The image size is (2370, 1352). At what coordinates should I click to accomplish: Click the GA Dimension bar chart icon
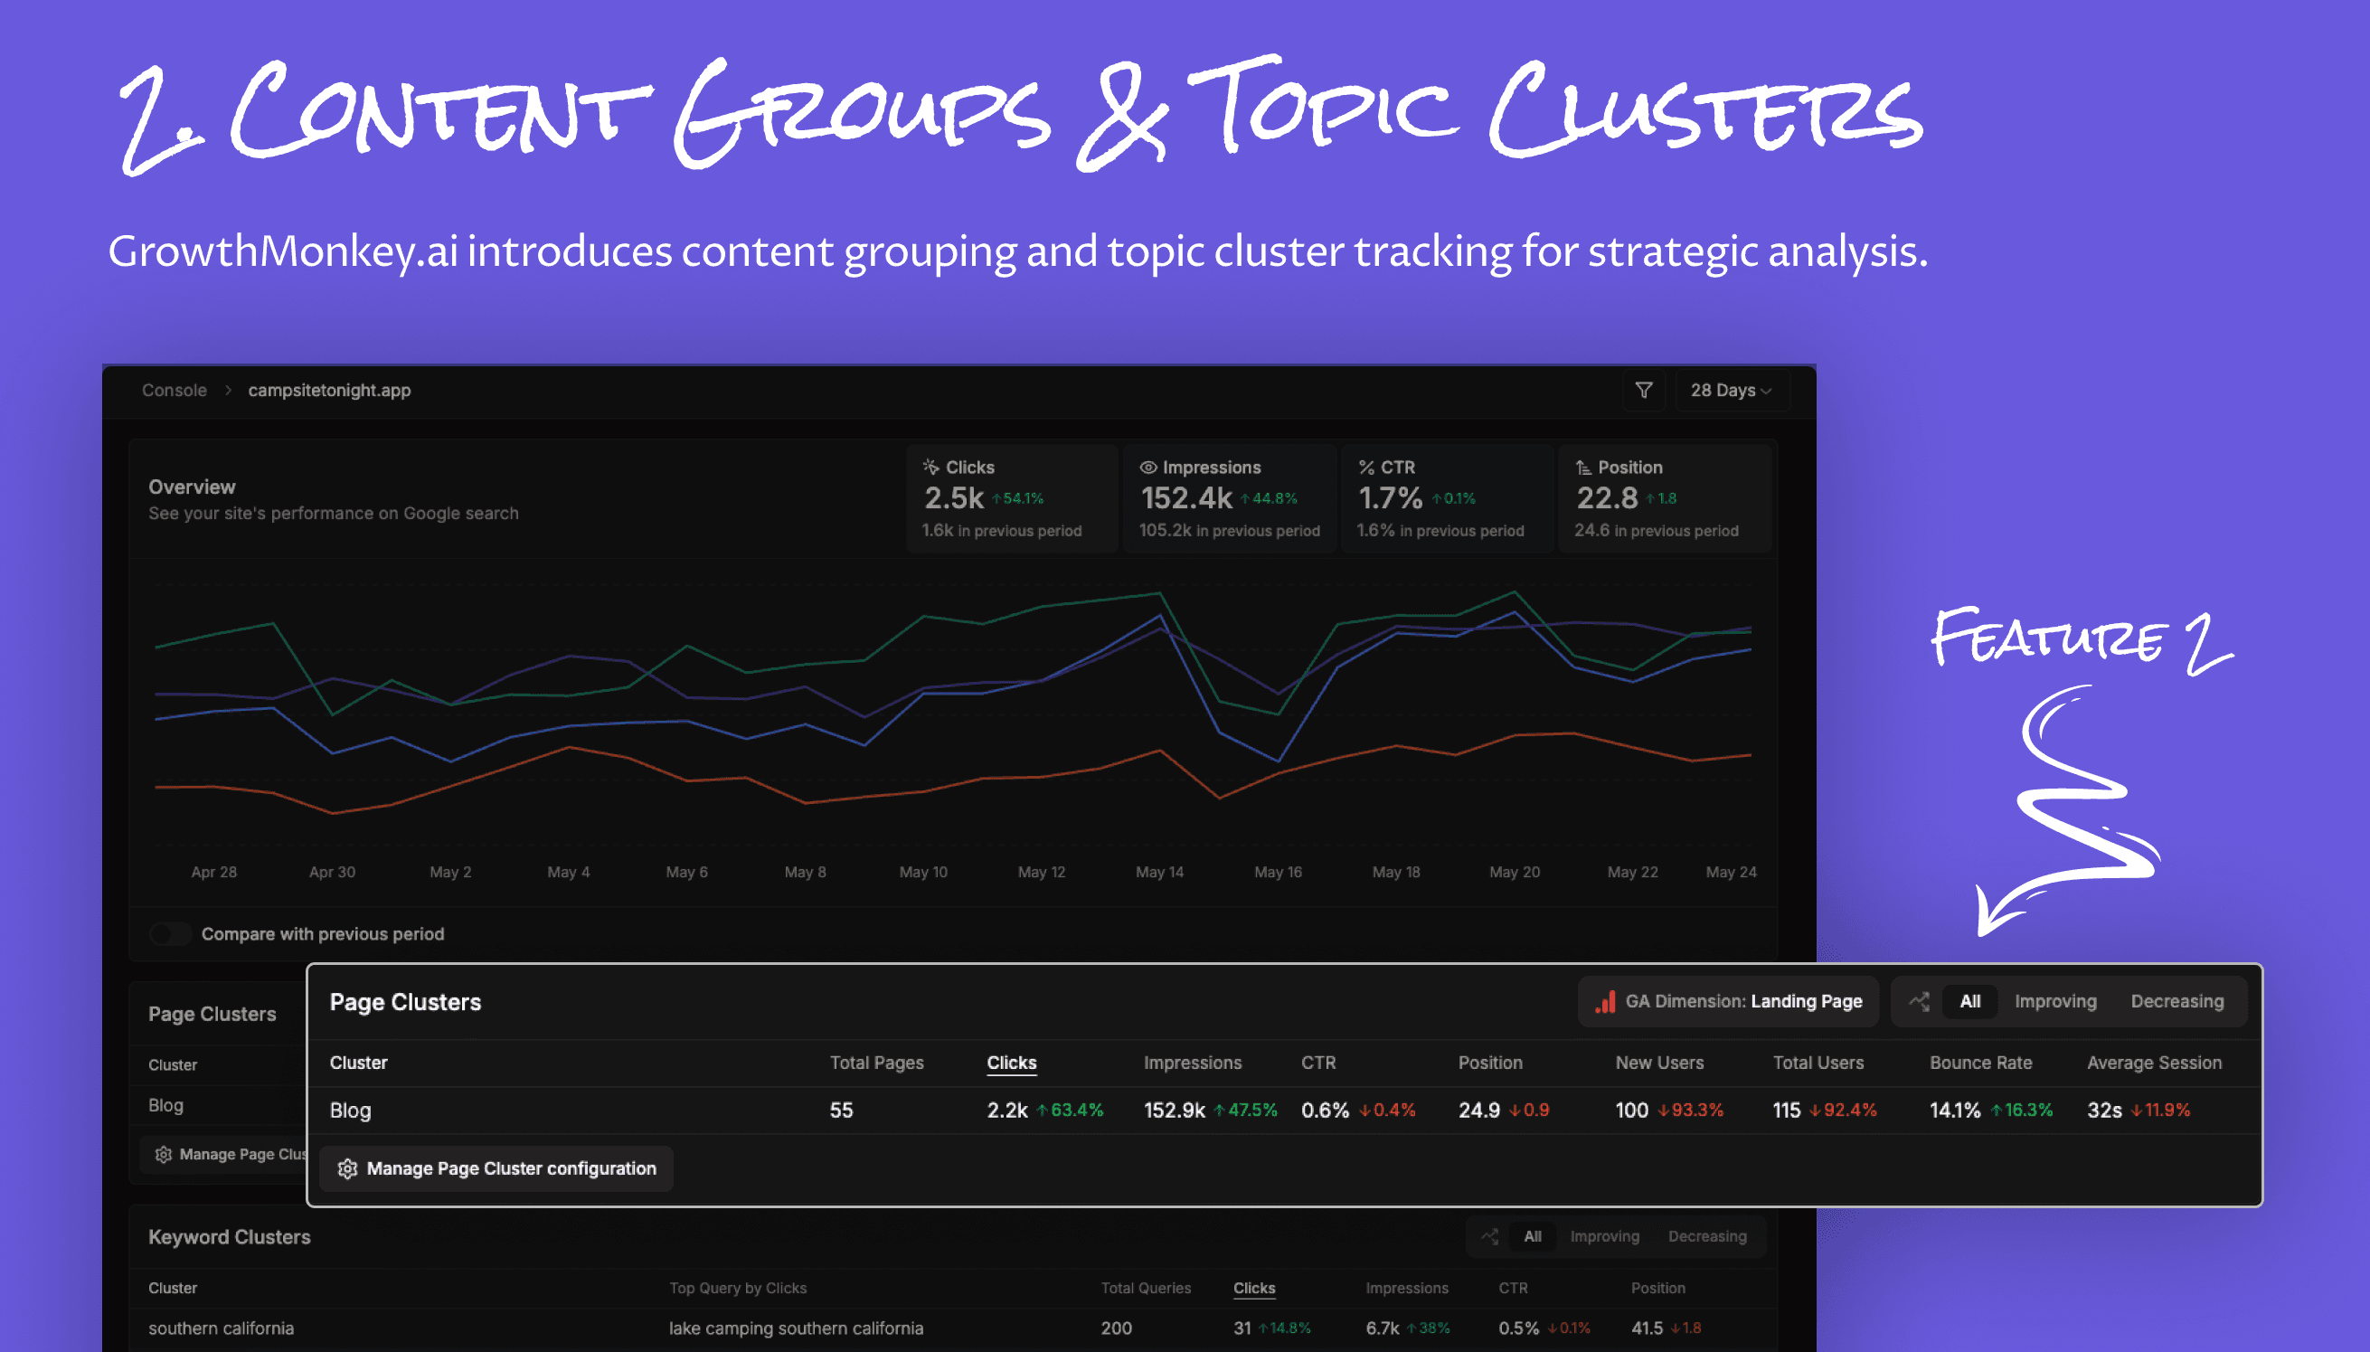(1605, 1002)
